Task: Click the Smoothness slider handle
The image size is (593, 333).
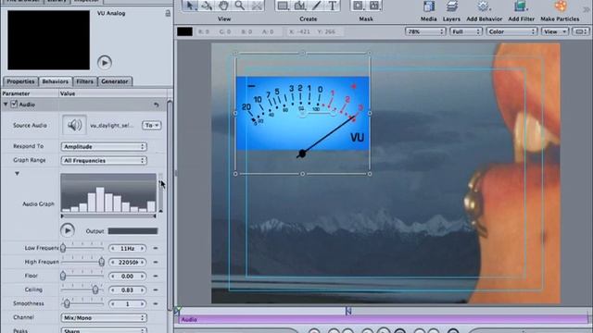Action: tap(67, 303)
